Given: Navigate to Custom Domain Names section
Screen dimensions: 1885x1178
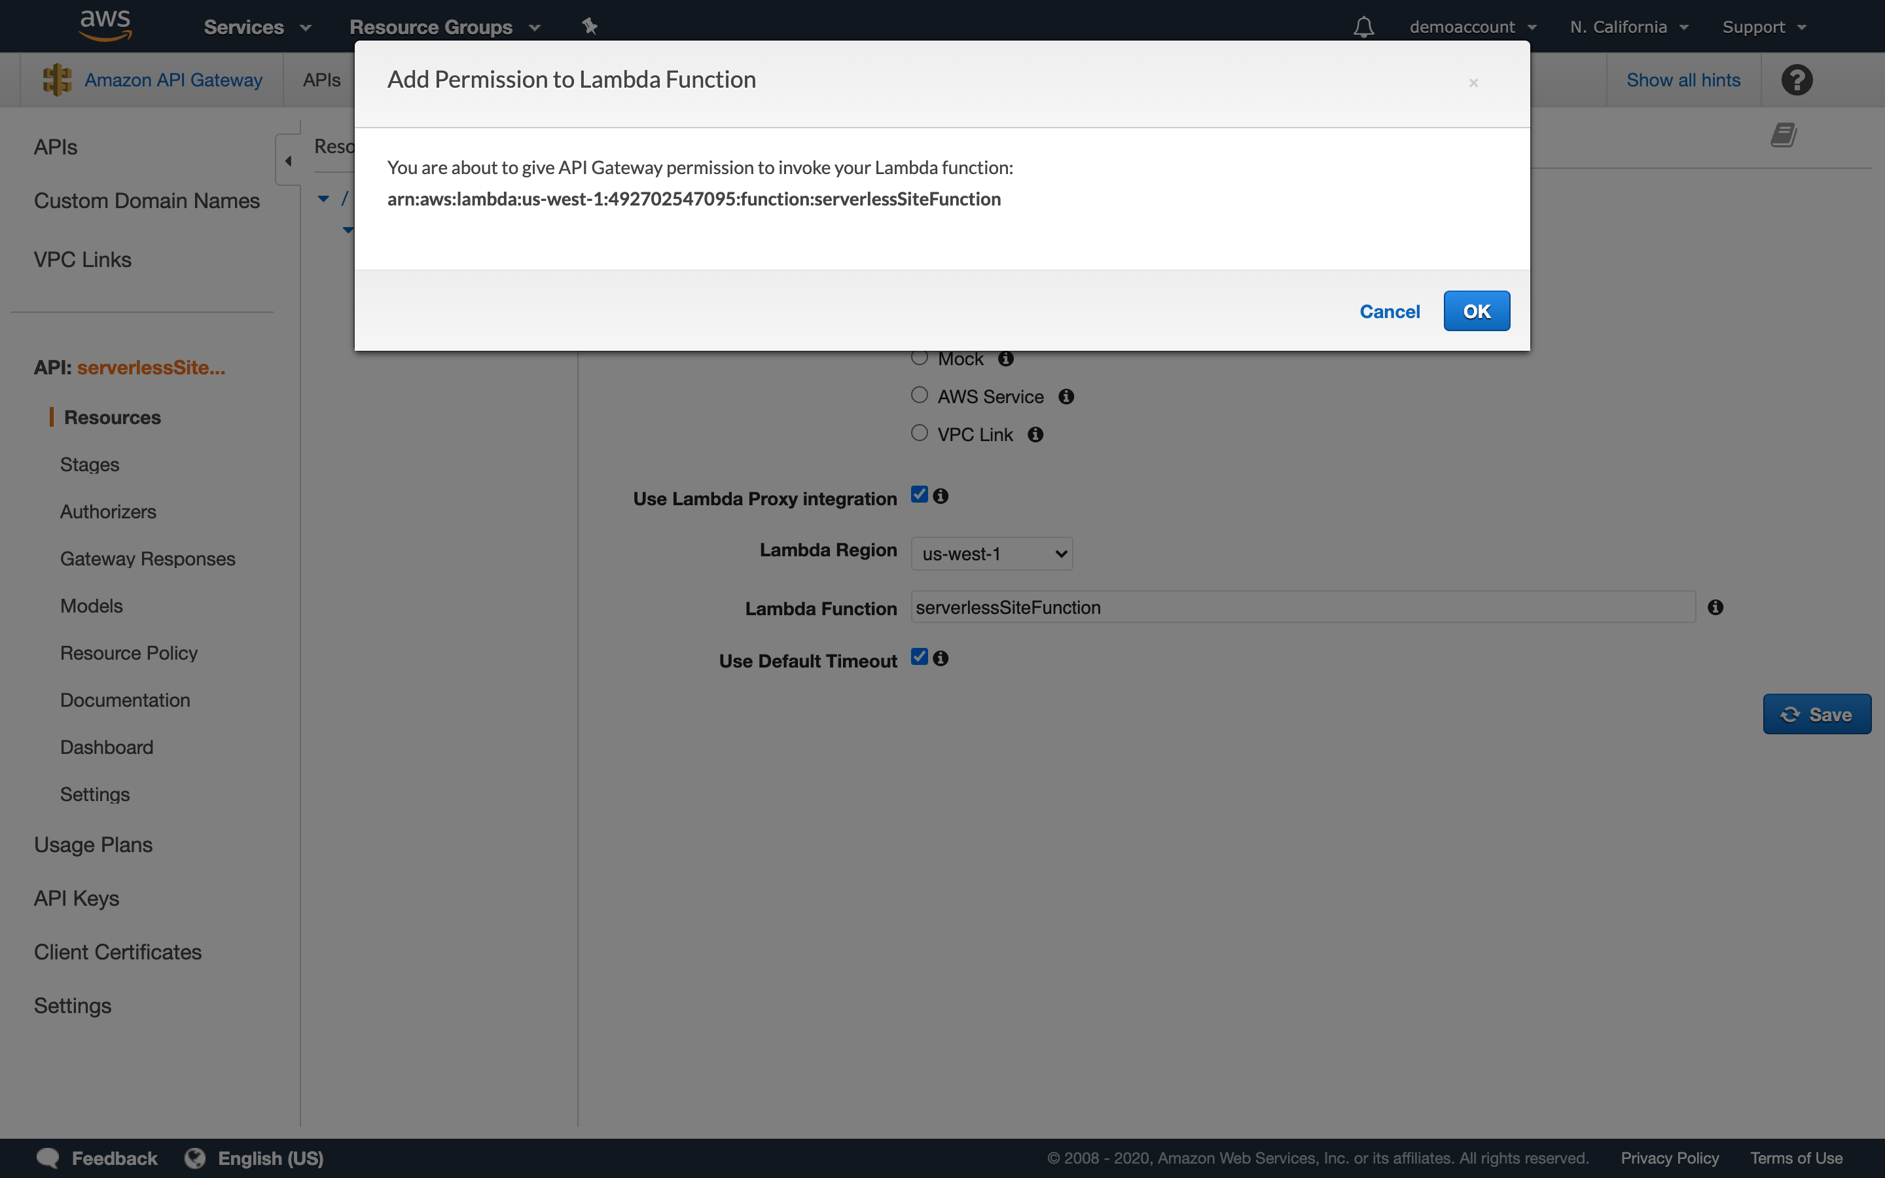Looking at the screenshot, I should (x=145, y=201).
